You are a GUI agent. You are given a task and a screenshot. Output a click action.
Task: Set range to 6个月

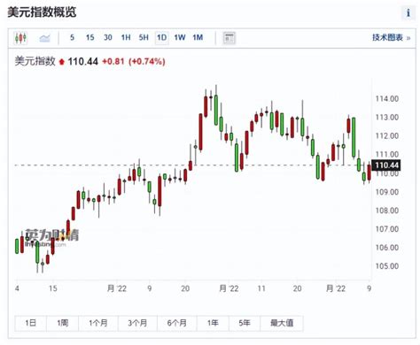click(x=177, y=323)
